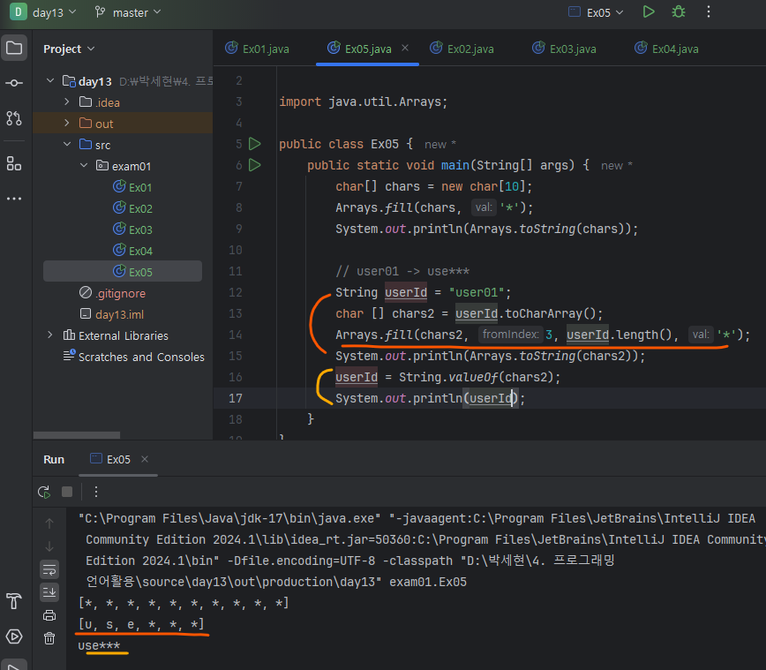Click the Debug bug icon in toolbar
The width and height of the screenshot is (766, 670).
pos(678,12)
